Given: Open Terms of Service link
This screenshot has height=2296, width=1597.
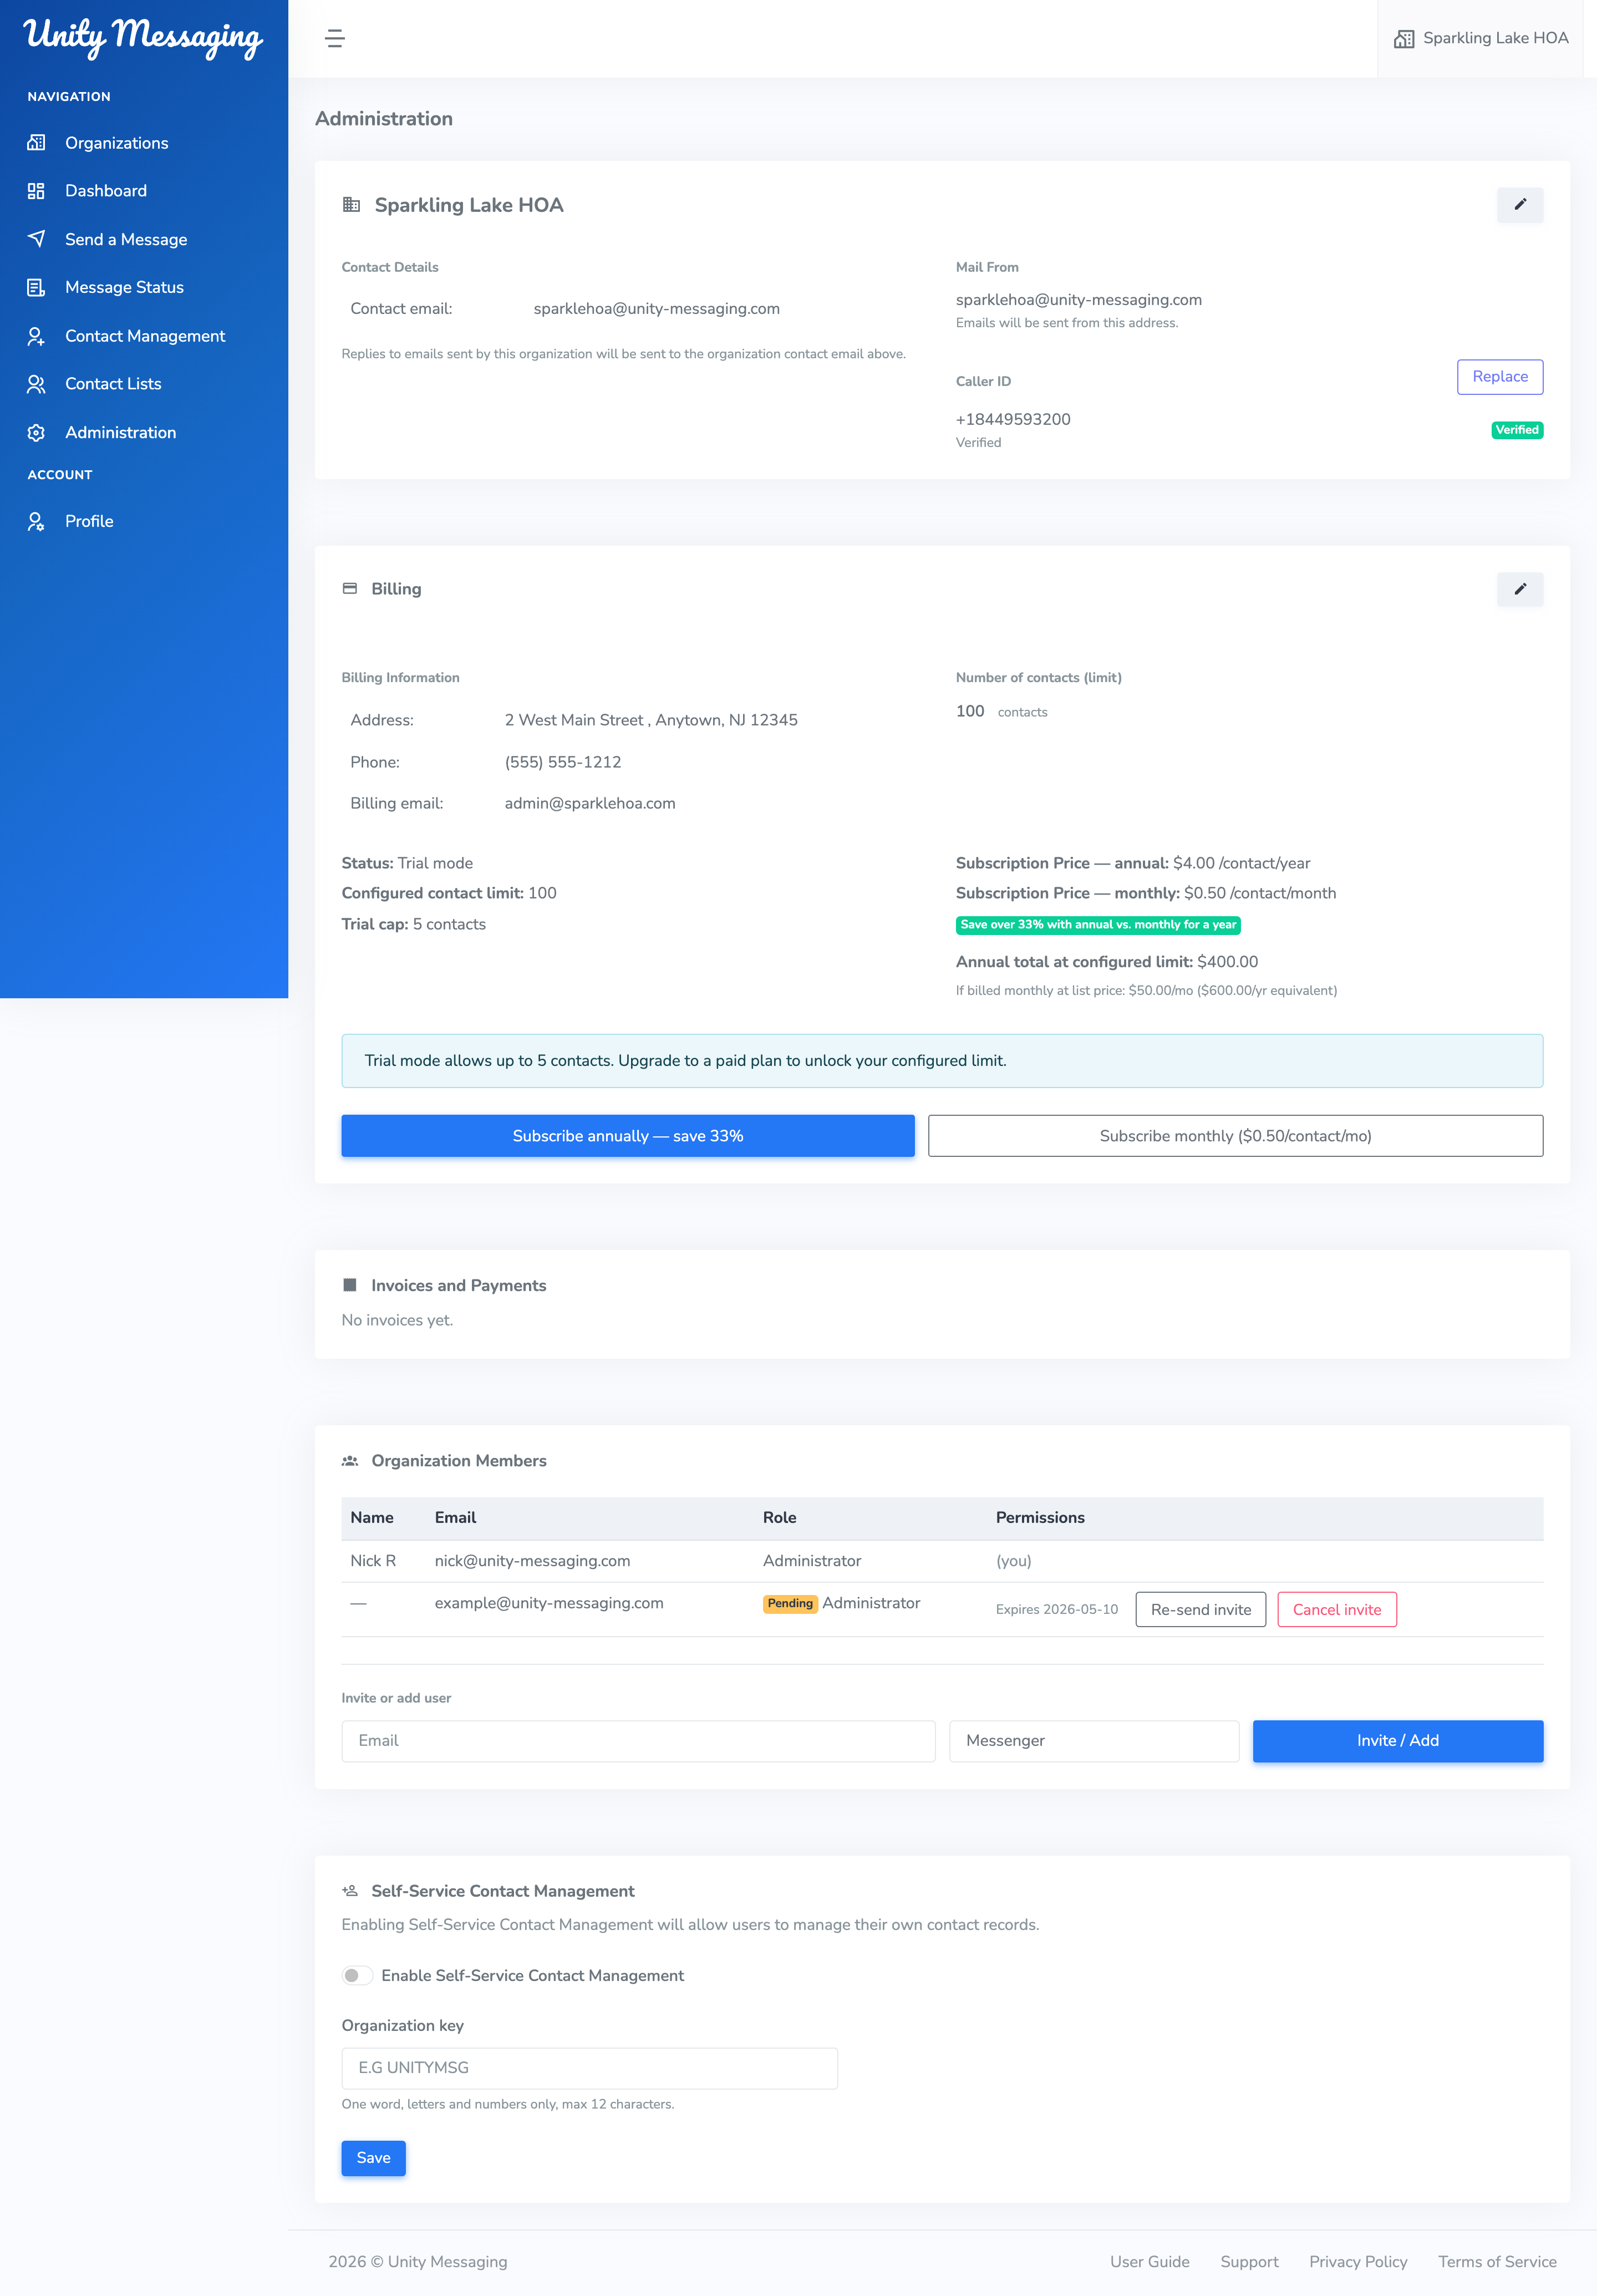Looking at the screenshot, I should pos(1497,2262).
